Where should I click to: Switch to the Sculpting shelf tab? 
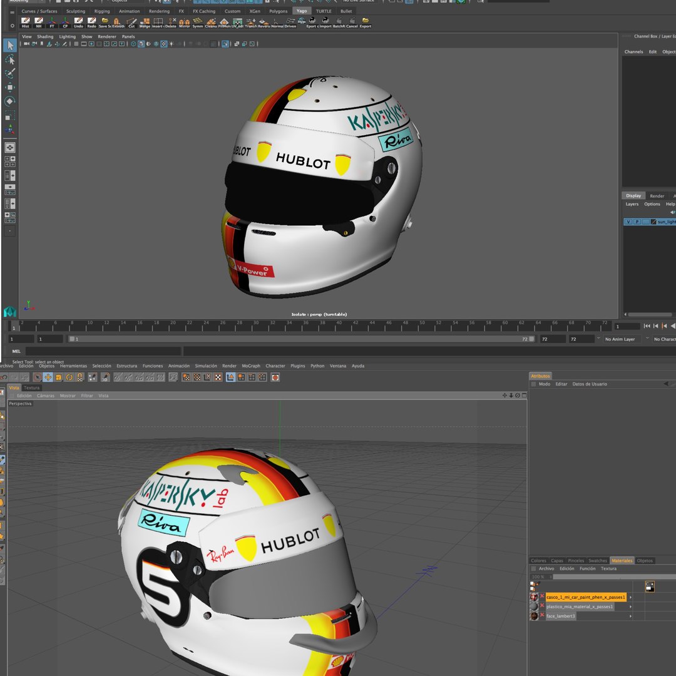coord(76,11)
